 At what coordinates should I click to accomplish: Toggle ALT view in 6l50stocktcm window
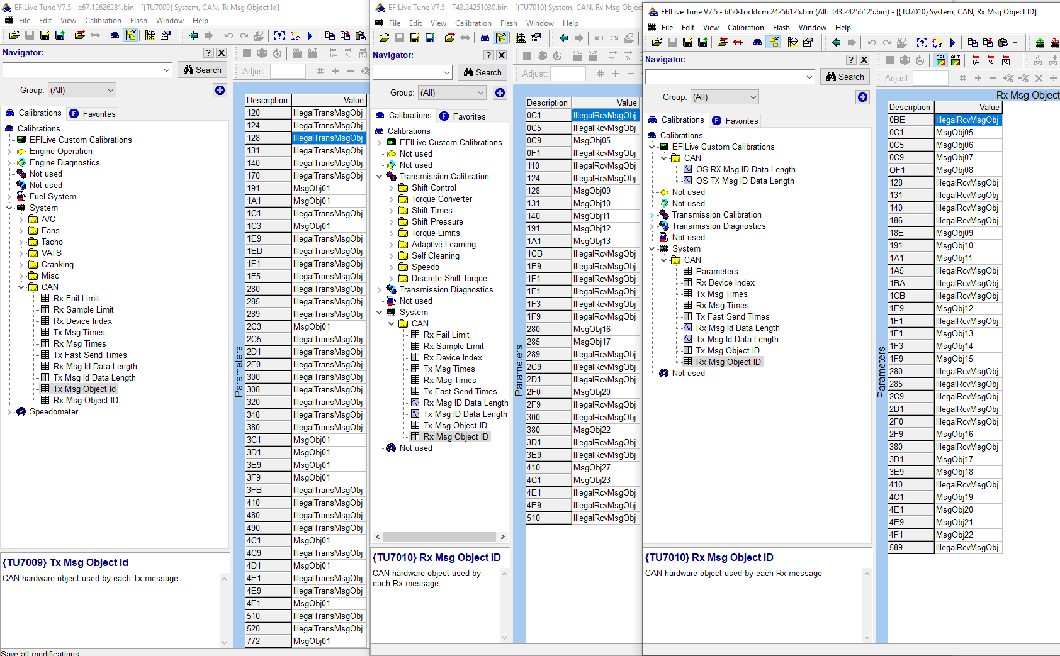[956, 60]
